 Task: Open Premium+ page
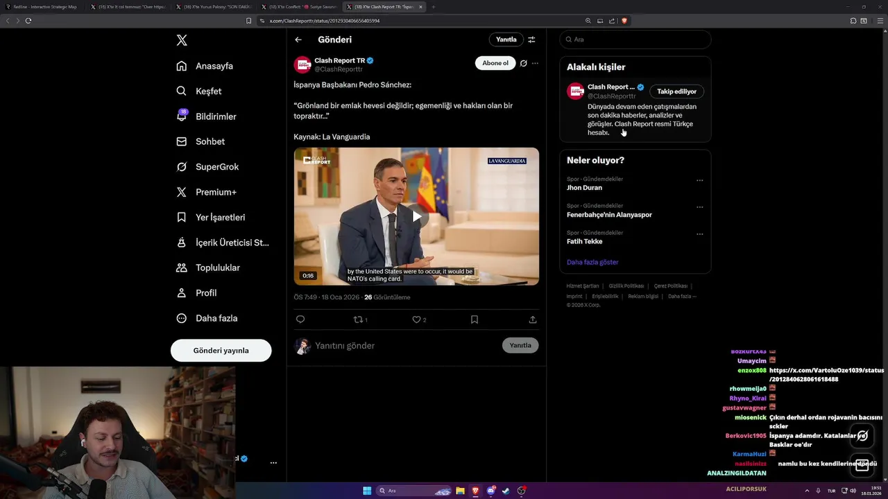(206, 192)
